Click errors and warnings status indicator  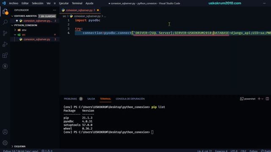click(47, 151)
